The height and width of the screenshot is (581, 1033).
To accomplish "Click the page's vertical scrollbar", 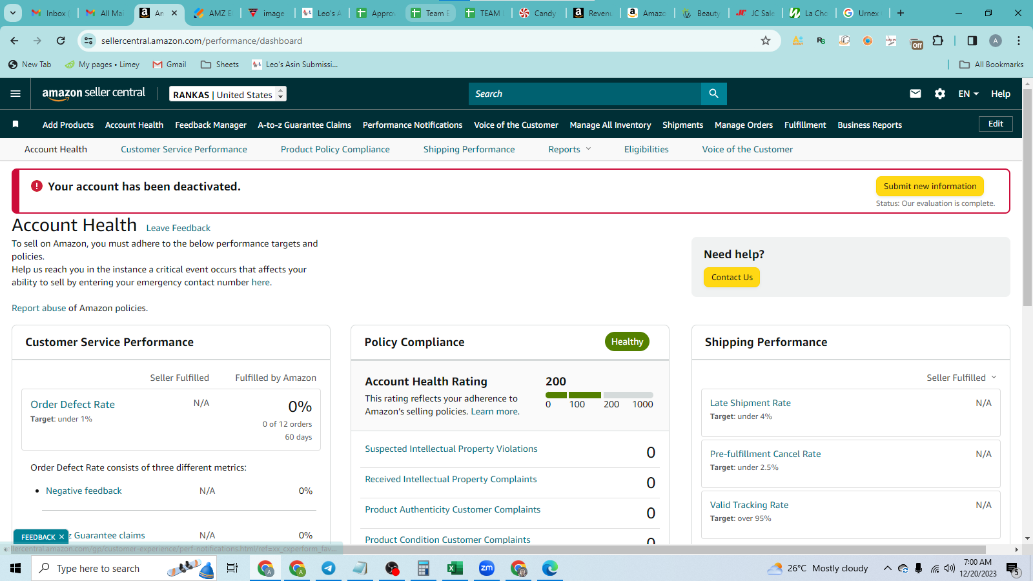I will click(x=1028, y=197).
